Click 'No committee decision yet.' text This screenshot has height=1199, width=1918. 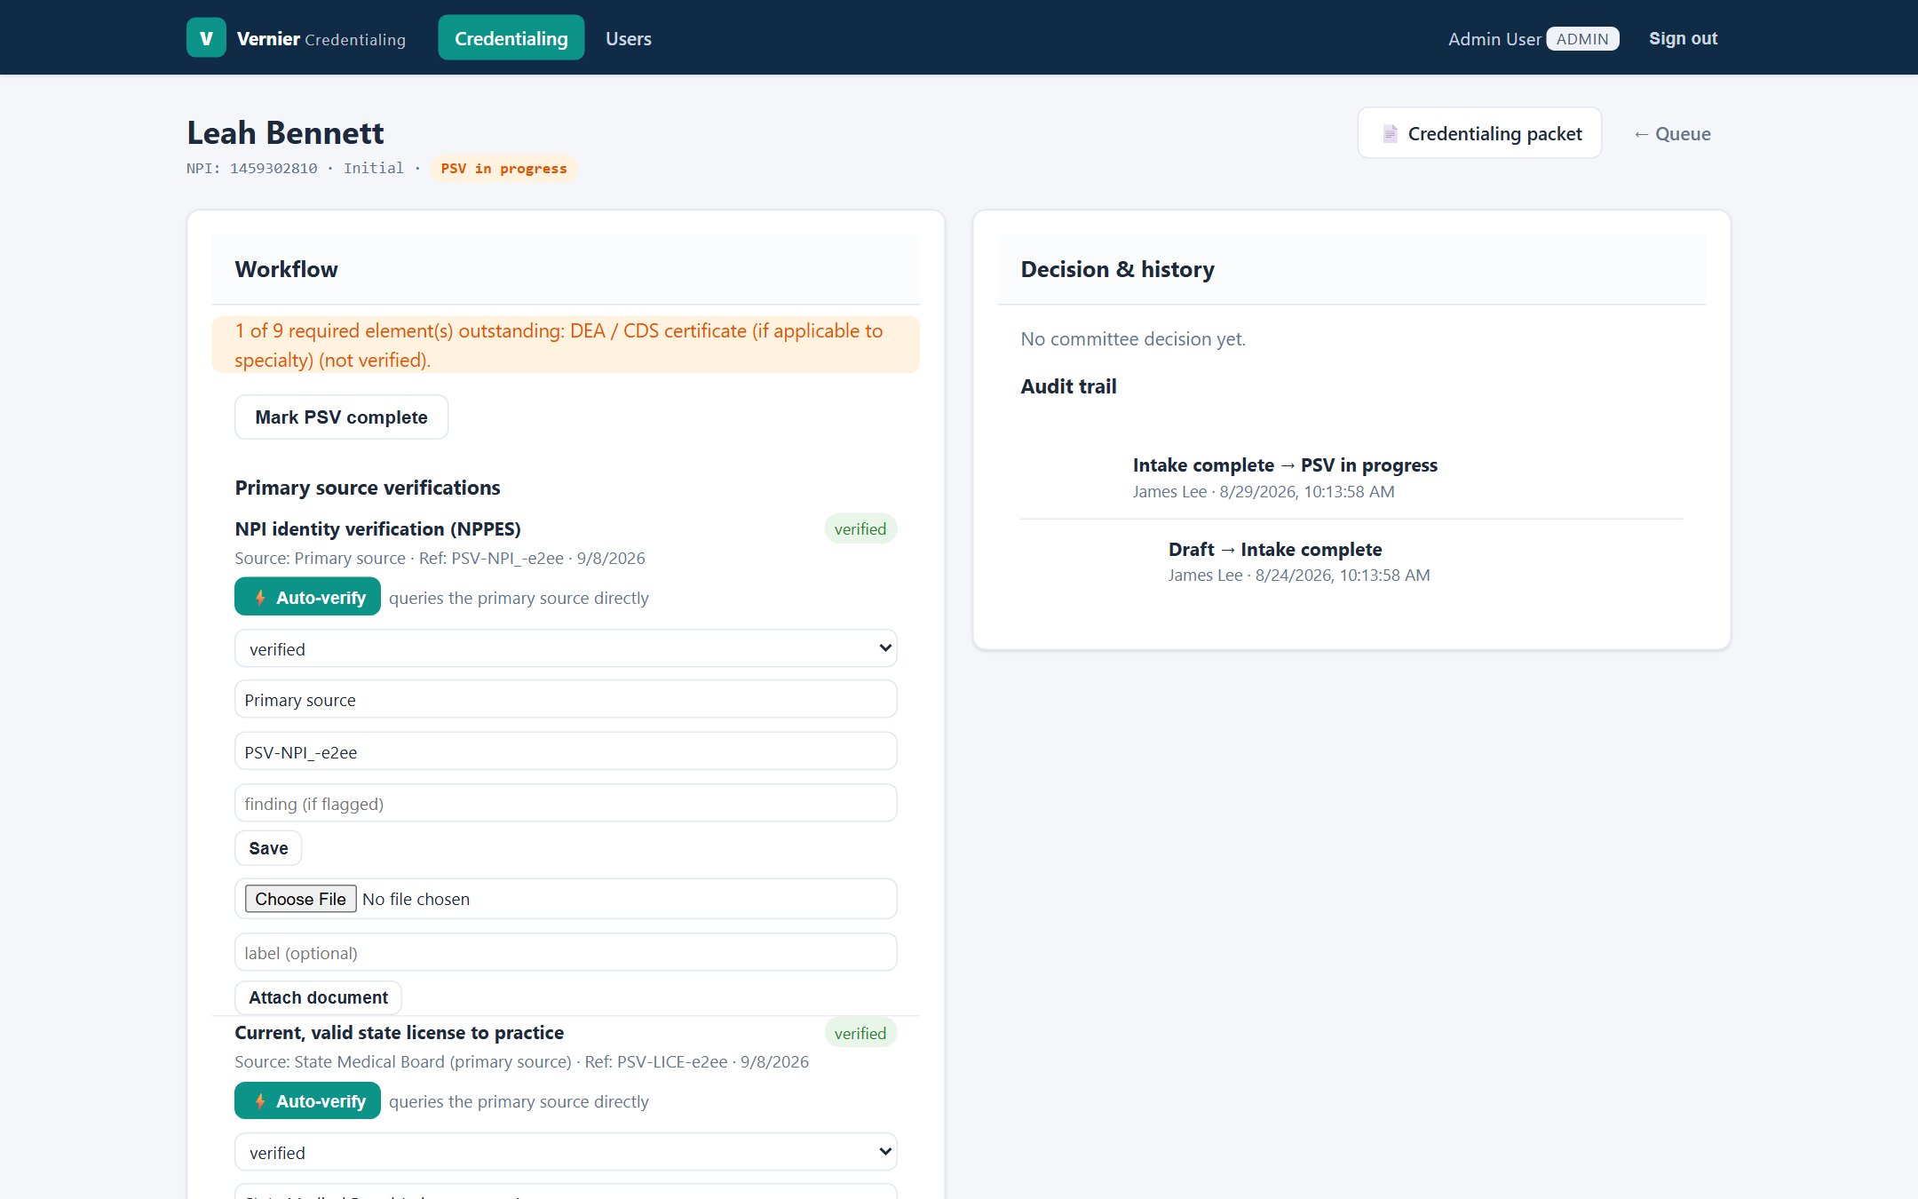(1133, 339)
